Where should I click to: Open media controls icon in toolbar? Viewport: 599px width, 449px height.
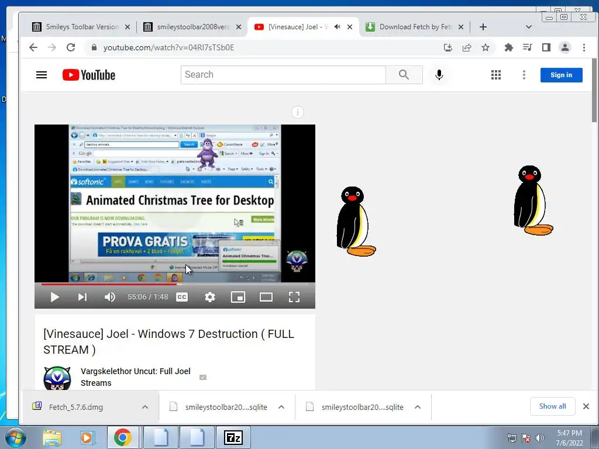tap(527, 47)
